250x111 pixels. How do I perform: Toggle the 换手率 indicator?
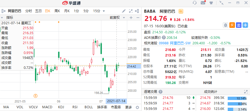click(x=102, y=107)
